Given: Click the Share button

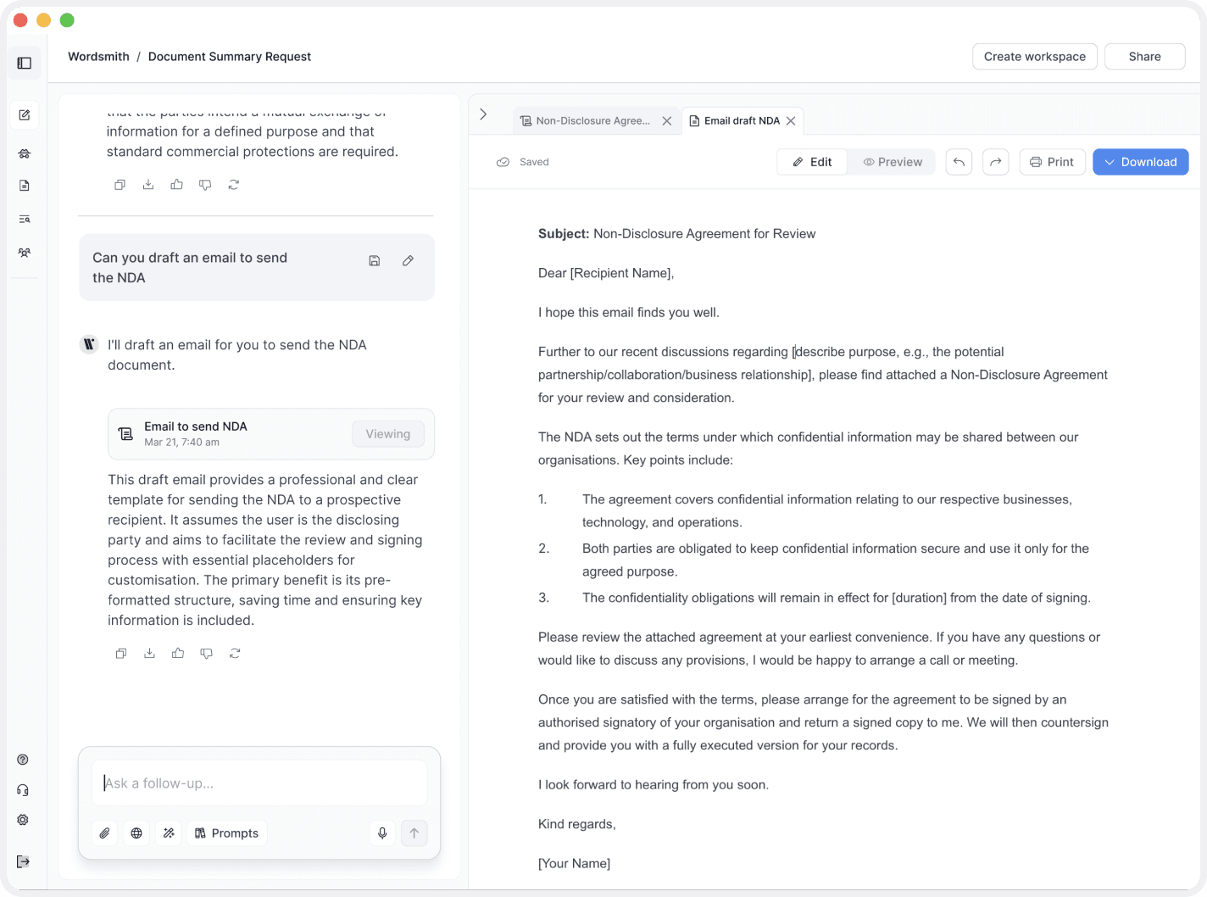Looking at the screenshot, I should [1144, 57].
